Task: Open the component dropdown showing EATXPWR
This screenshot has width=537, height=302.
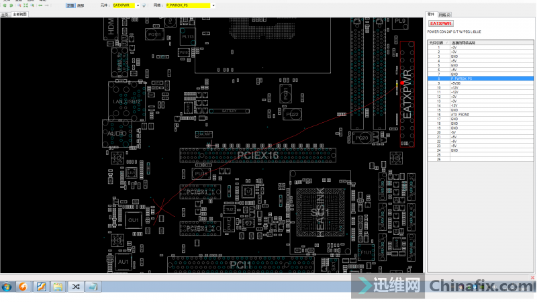Action: [138, 5]
